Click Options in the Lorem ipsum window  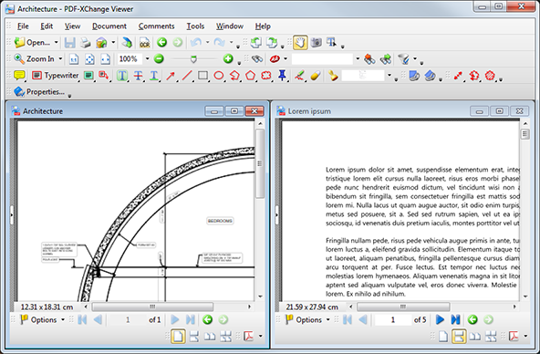pyautogui.click(x=307, y=320)
